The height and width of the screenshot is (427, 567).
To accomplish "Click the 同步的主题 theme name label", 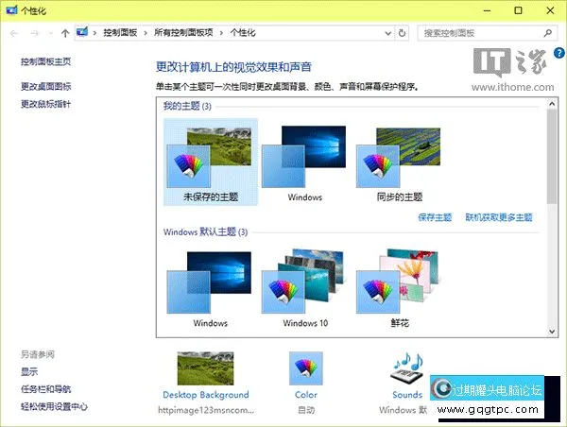I will [x=400, y=197].
